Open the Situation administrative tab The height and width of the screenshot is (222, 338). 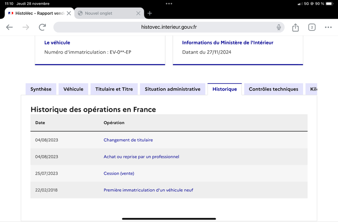point(173,89)
